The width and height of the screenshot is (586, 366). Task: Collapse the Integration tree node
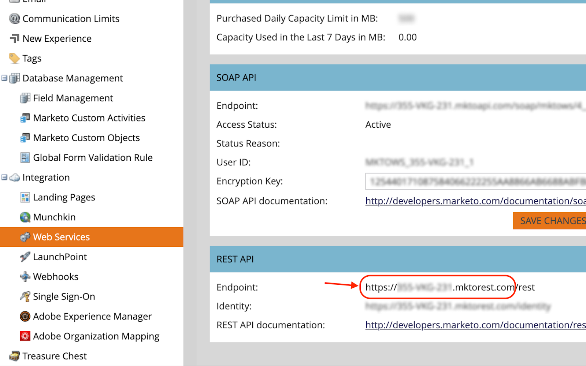coord(4,178)
